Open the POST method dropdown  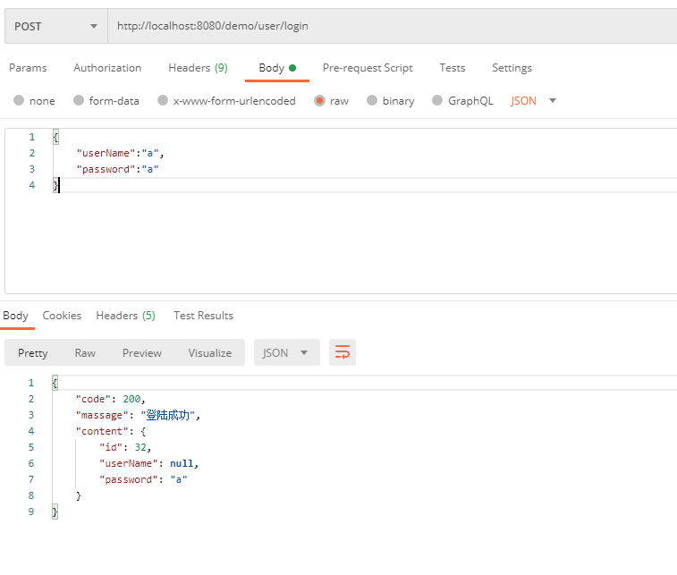coord(56,26)
